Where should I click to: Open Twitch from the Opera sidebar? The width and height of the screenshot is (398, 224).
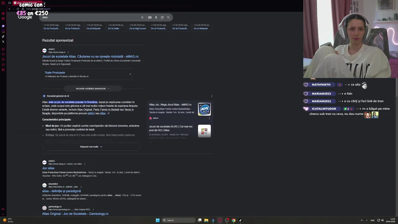tap(3, 26)
